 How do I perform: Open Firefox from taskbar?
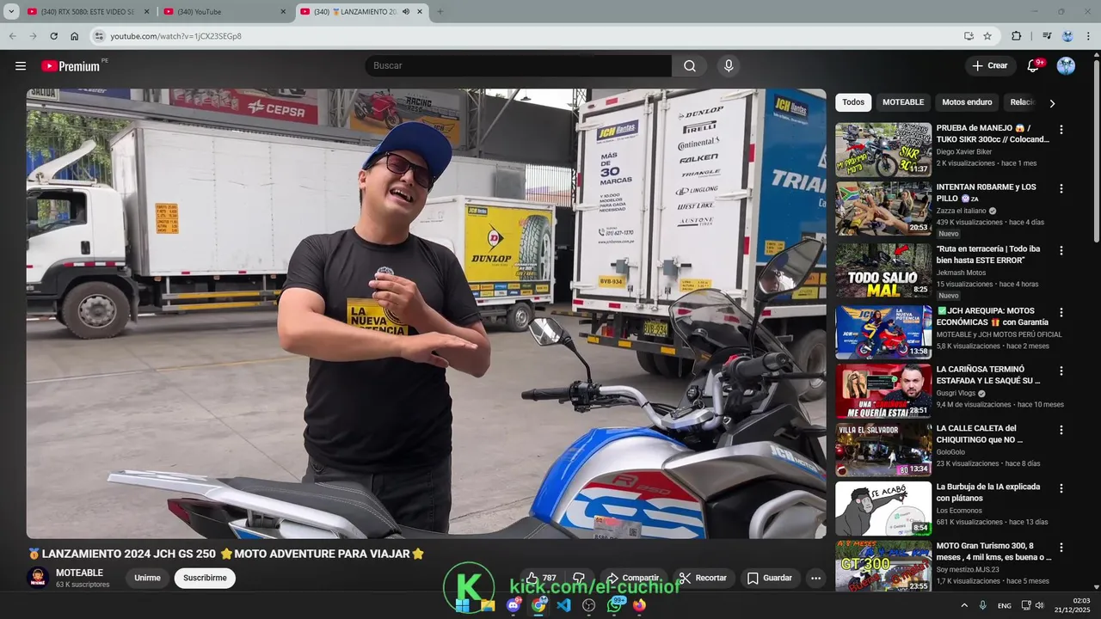(x=639, y=605)
